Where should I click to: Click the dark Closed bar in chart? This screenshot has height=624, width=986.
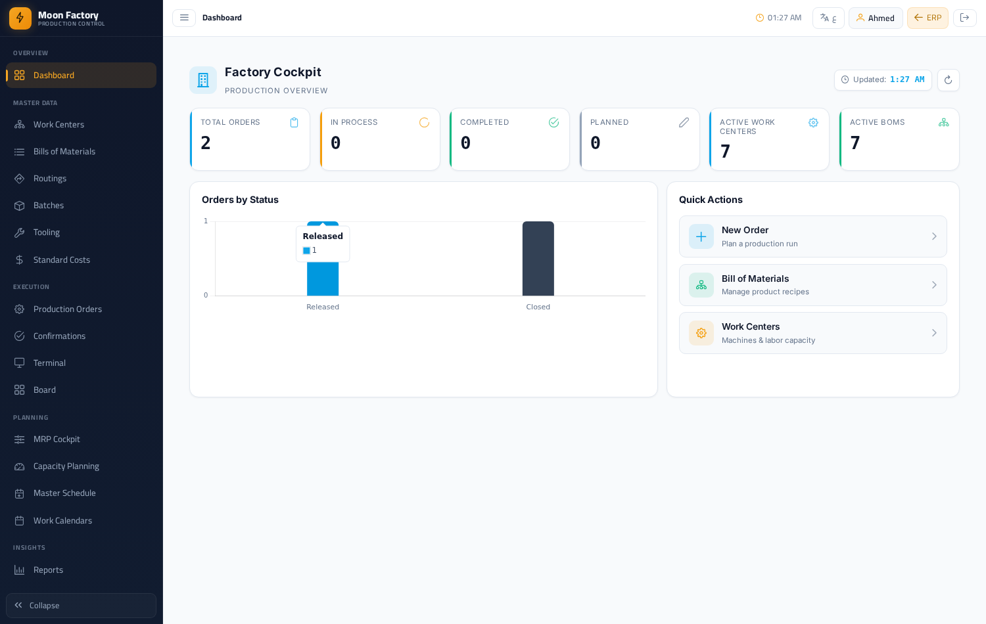click(x=538, y=259)
